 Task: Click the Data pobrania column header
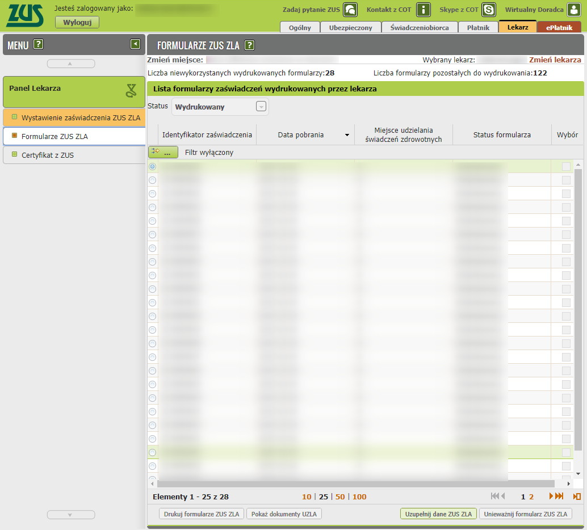pyautogui.click(x=305, y=134)
